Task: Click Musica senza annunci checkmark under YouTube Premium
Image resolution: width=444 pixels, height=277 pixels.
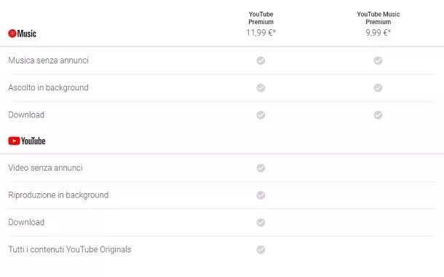Action: point(261,61)
